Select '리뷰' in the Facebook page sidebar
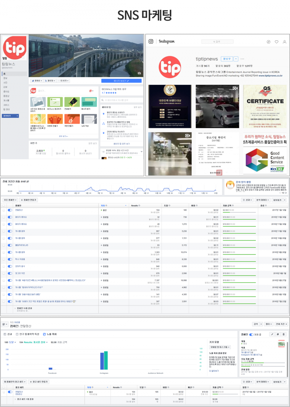 coord(5,87)
